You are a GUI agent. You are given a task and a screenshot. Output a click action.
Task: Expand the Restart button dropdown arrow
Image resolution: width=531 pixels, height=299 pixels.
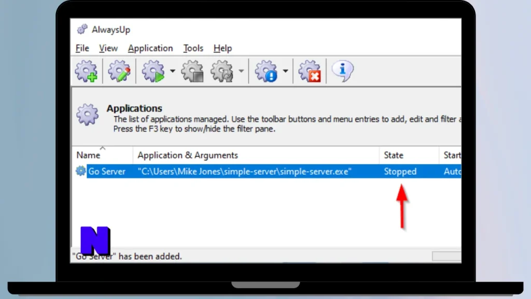241,71
